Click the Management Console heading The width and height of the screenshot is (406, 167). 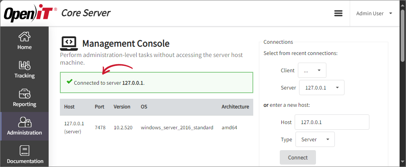pos(126,43)
